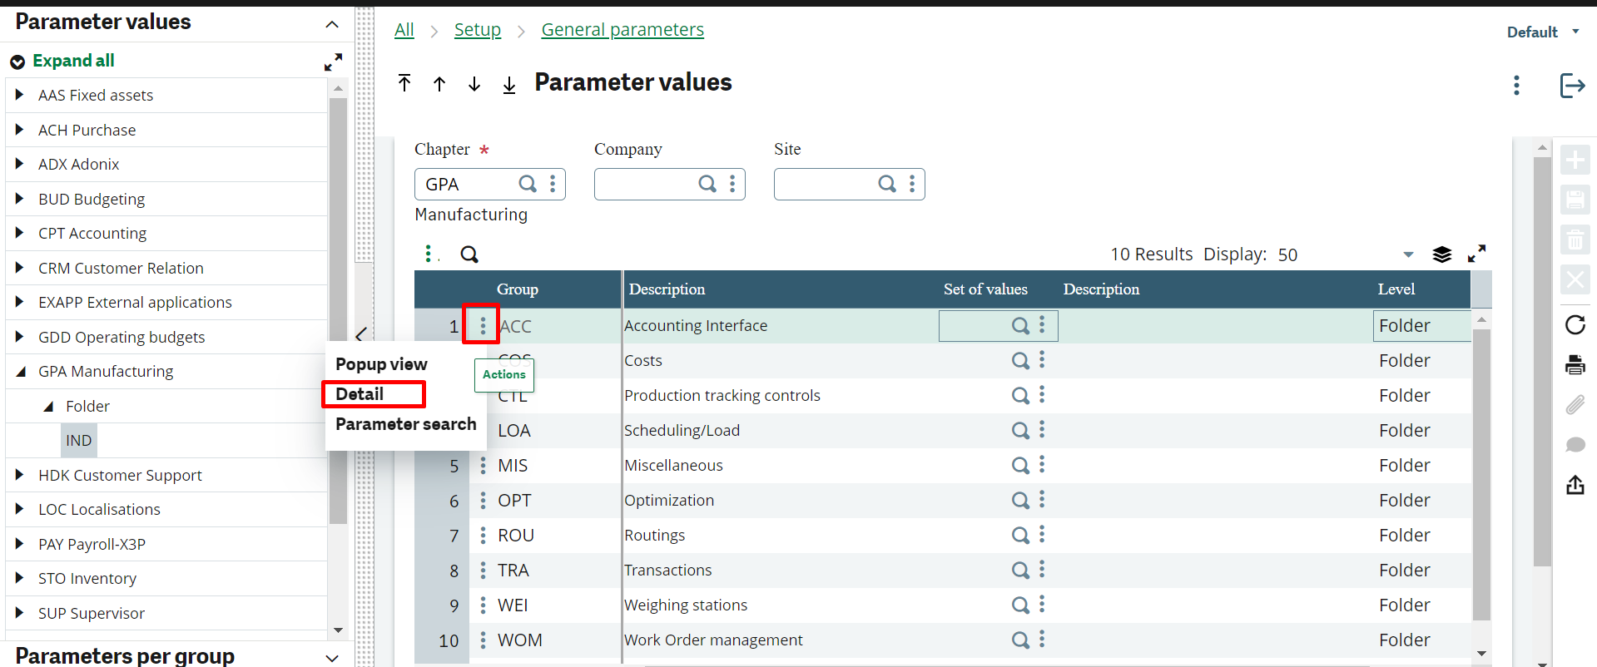Image resolution: width=1597 pixels, height=667 pixels.
Task: Click the go-to-last-record arrow icon
Action: [509, 85]
